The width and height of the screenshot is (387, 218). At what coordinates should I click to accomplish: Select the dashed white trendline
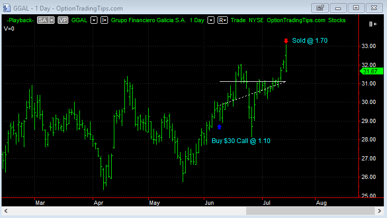(253, 93)
